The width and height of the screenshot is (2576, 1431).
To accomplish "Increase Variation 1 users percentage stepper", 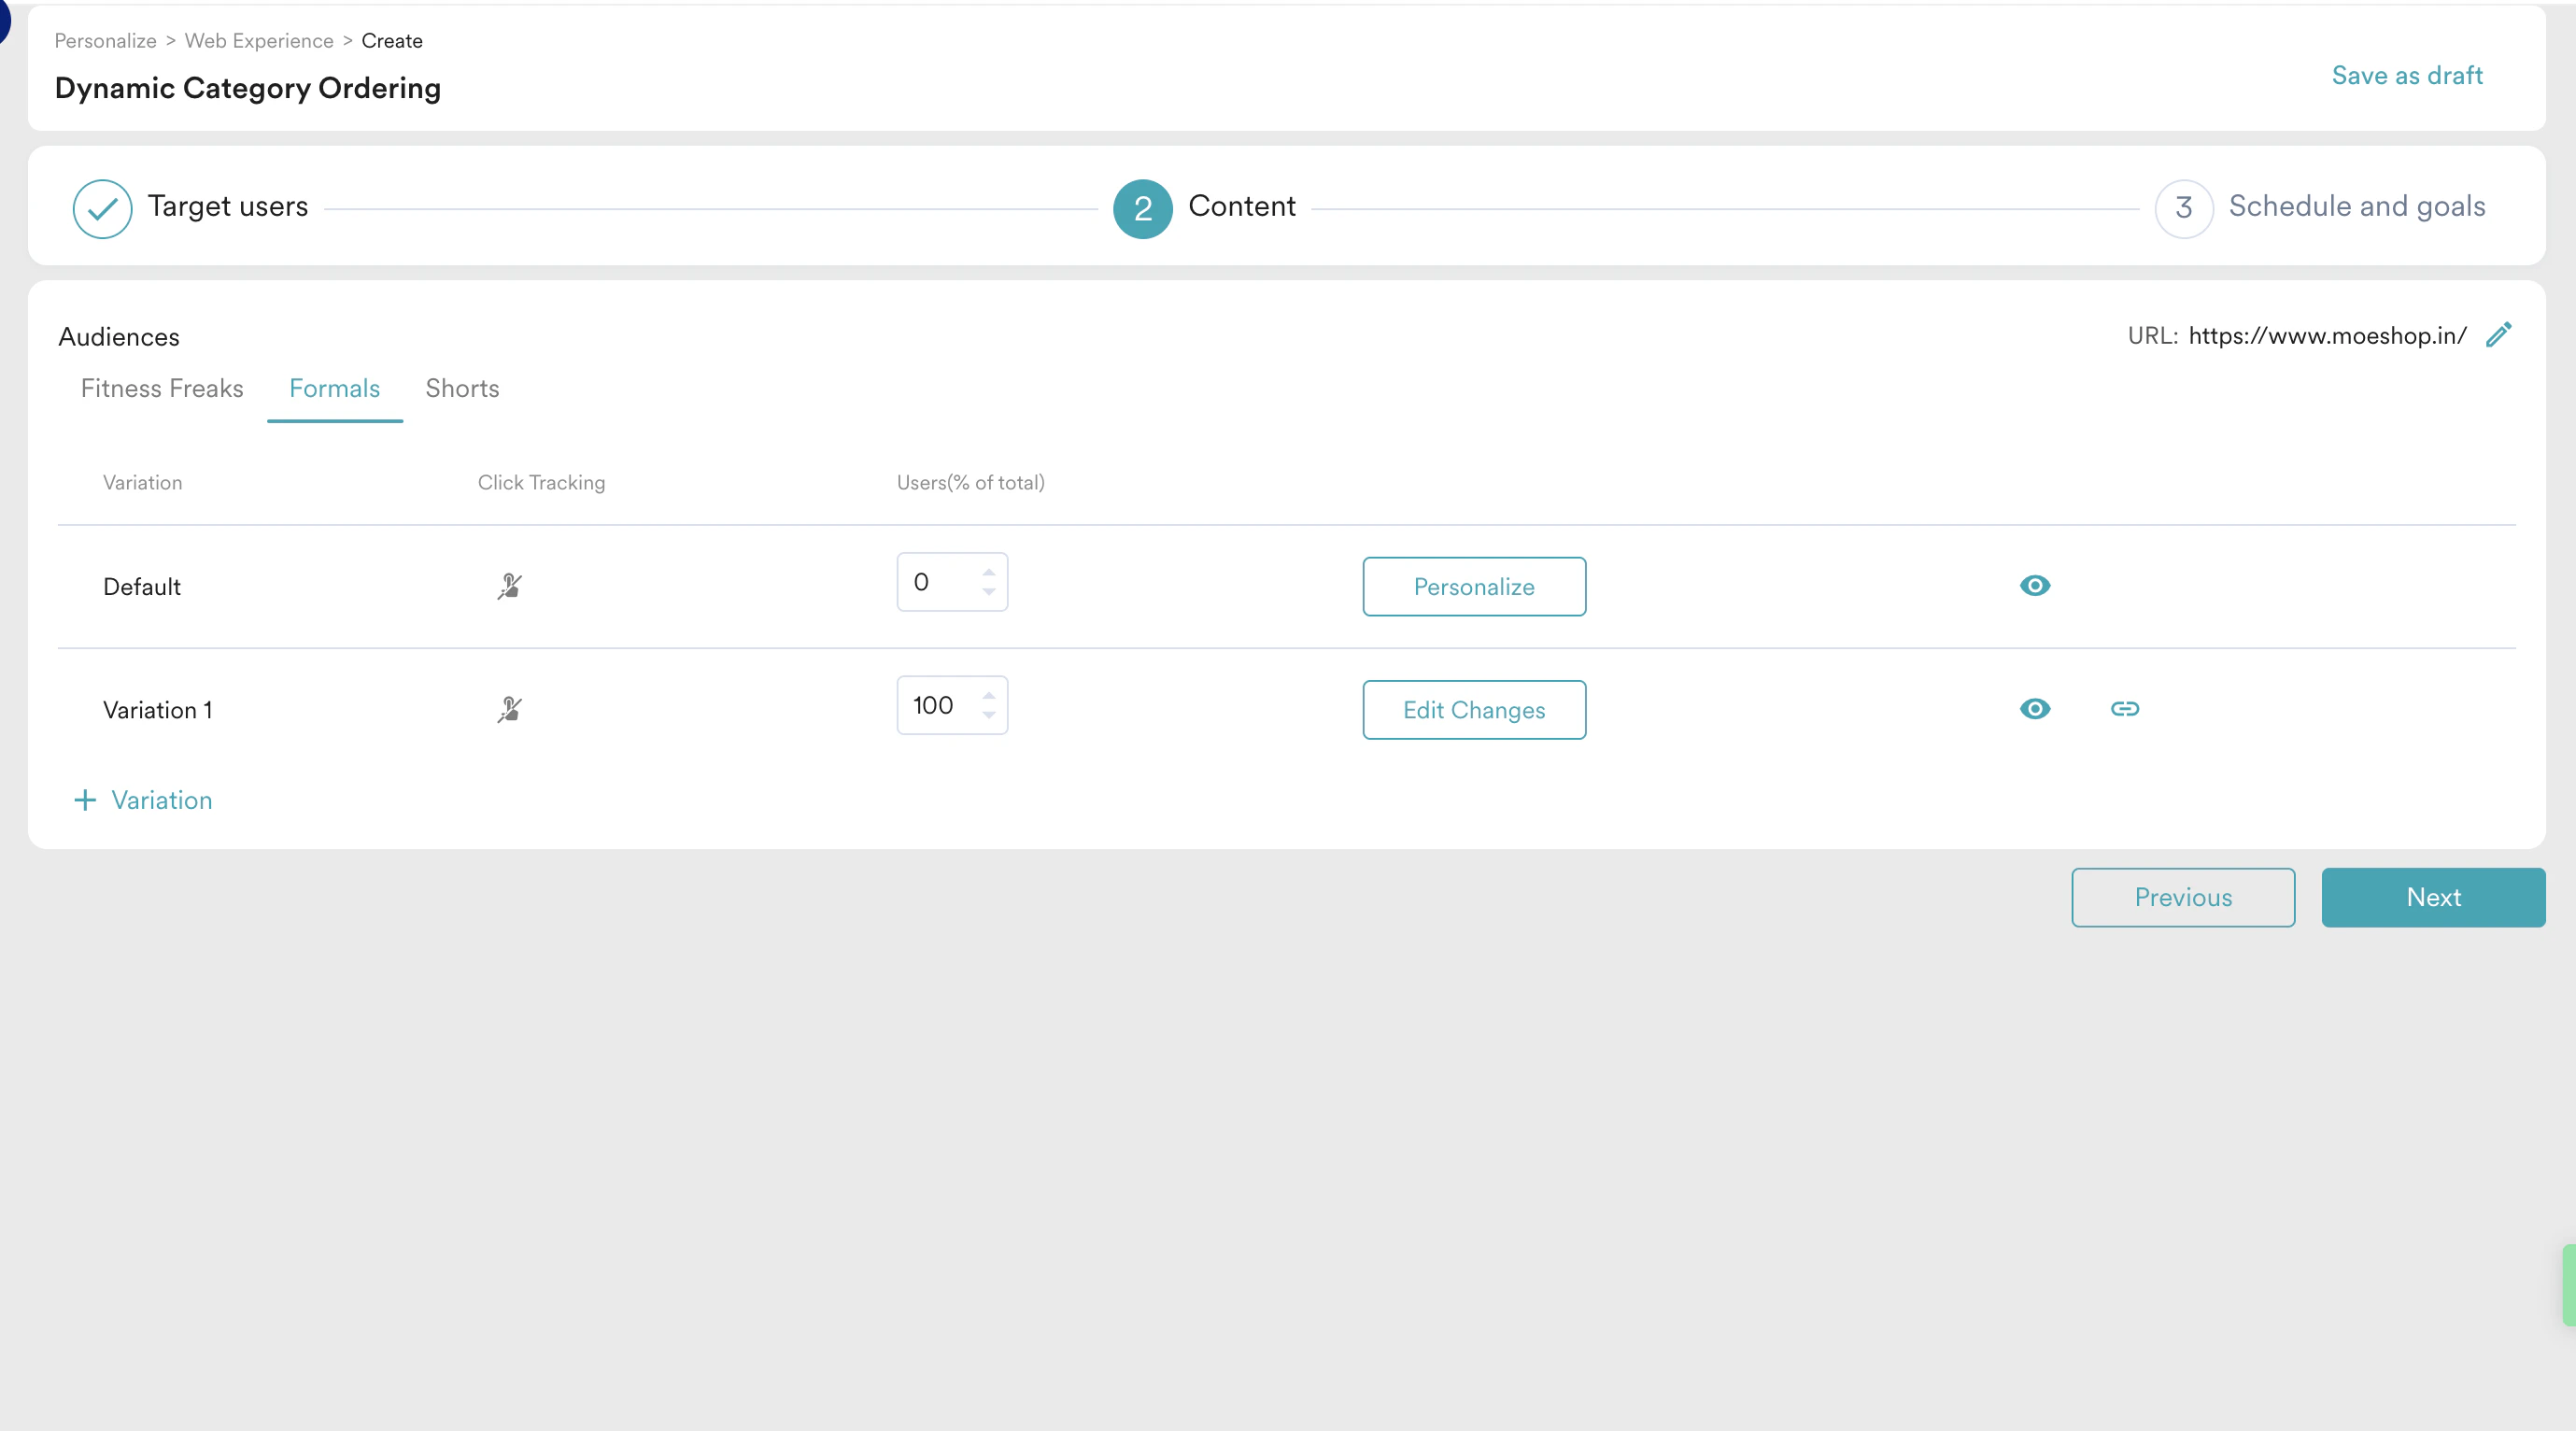I will tap(988, 695).
